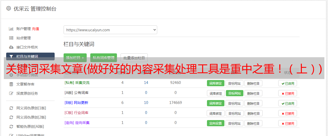
Task: Click the 私有词库管理 button
Action: [104, 58]
